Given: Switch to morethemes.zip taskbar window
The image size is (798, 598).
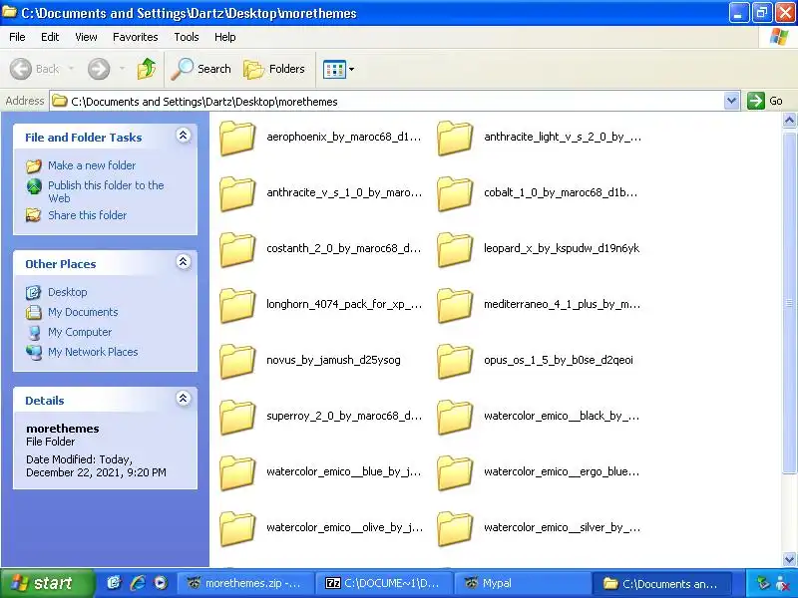Looking at the screenshot, I should (x=244, y=583).
